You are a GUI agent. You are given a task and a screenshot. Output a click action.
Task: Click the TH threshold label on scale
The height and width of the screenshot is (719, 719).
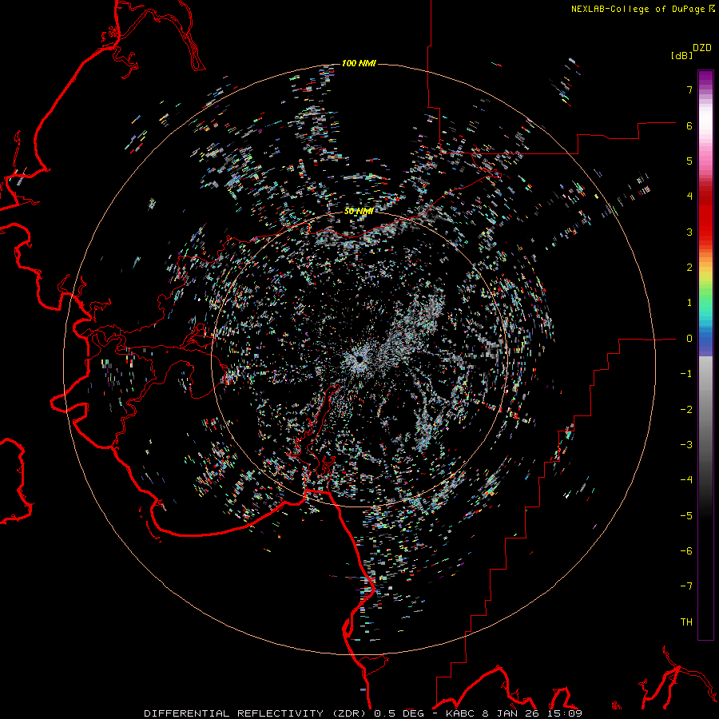point(686,622)
